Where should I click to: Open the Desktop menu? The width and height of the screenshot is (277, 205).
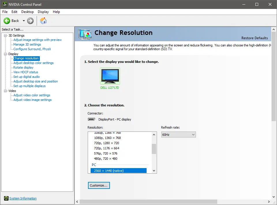coord(28,12)
